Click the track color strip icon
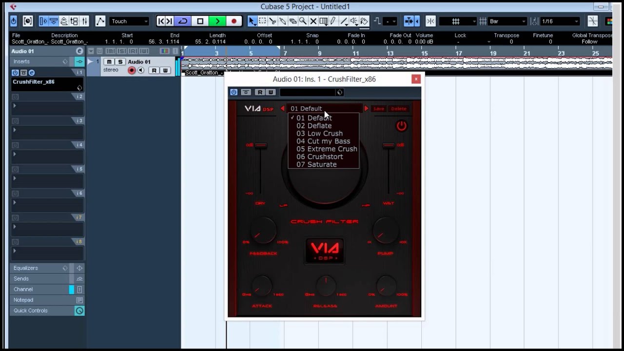 (164, 51)
